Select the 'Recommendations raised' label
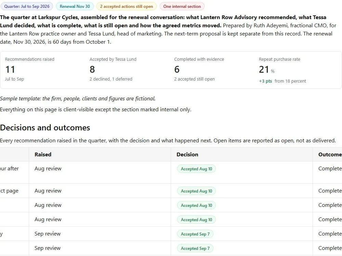The height and width of the screenshot is (256, 342). pos(30,59)
